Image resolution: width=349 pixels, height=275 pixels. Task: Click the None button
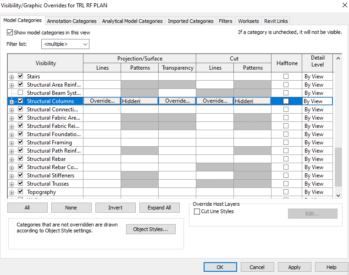click(72, 208)
